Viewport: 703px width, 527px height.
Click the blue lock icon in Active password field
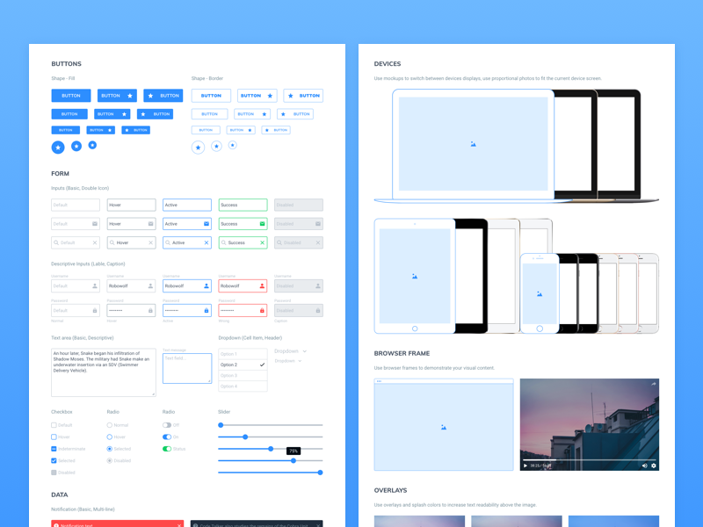[x=207, y=310]
